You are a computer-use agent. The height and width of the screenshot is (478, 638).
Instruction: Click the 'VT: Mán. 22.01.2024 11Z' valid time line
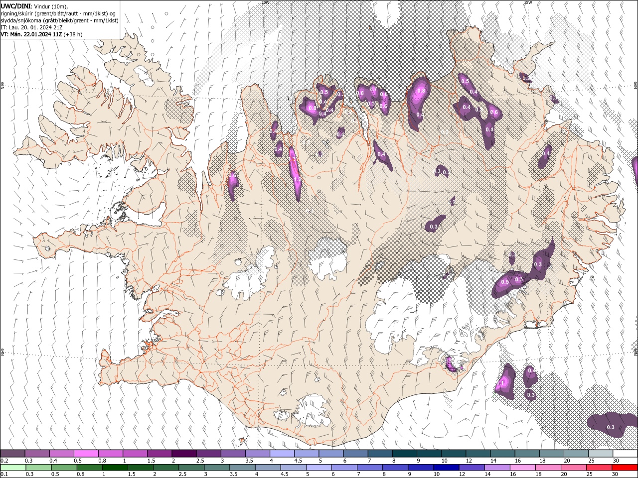(x=31, y=34)
